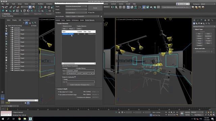Image resolution: width=216 pixels, height=121 pixels.
Task: Click the Undo arrow icon
Action: 3,7
